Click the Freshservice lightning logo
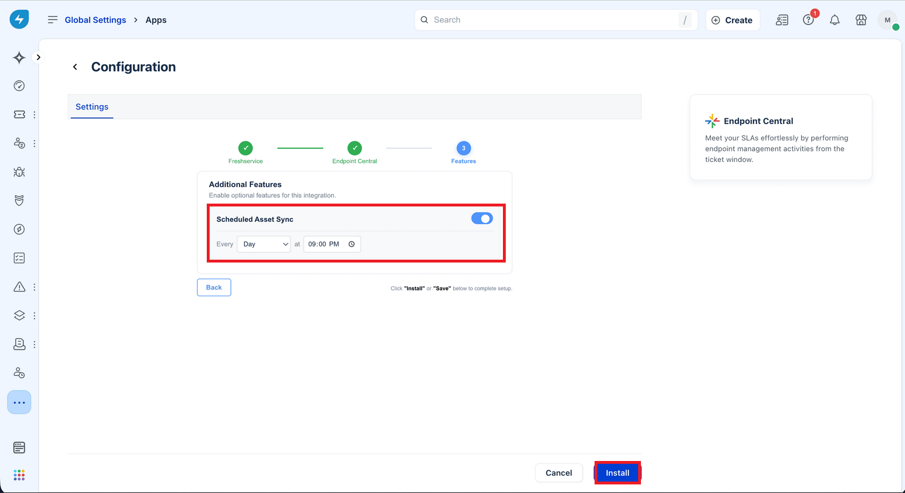This screenshot has width=905, height=493. [x=19, y=19]
